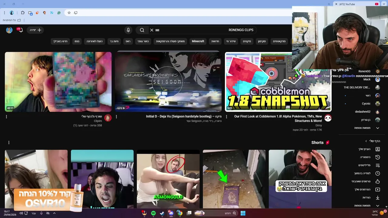Select the הועלו לאחרונה filter chip
This screenshot has width=388, height=218.
(x=95, y=41)
